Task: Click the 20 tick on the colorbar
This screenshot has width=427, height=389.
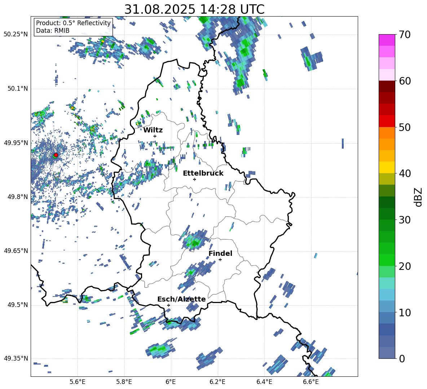Action: click(x=405, y=266)
